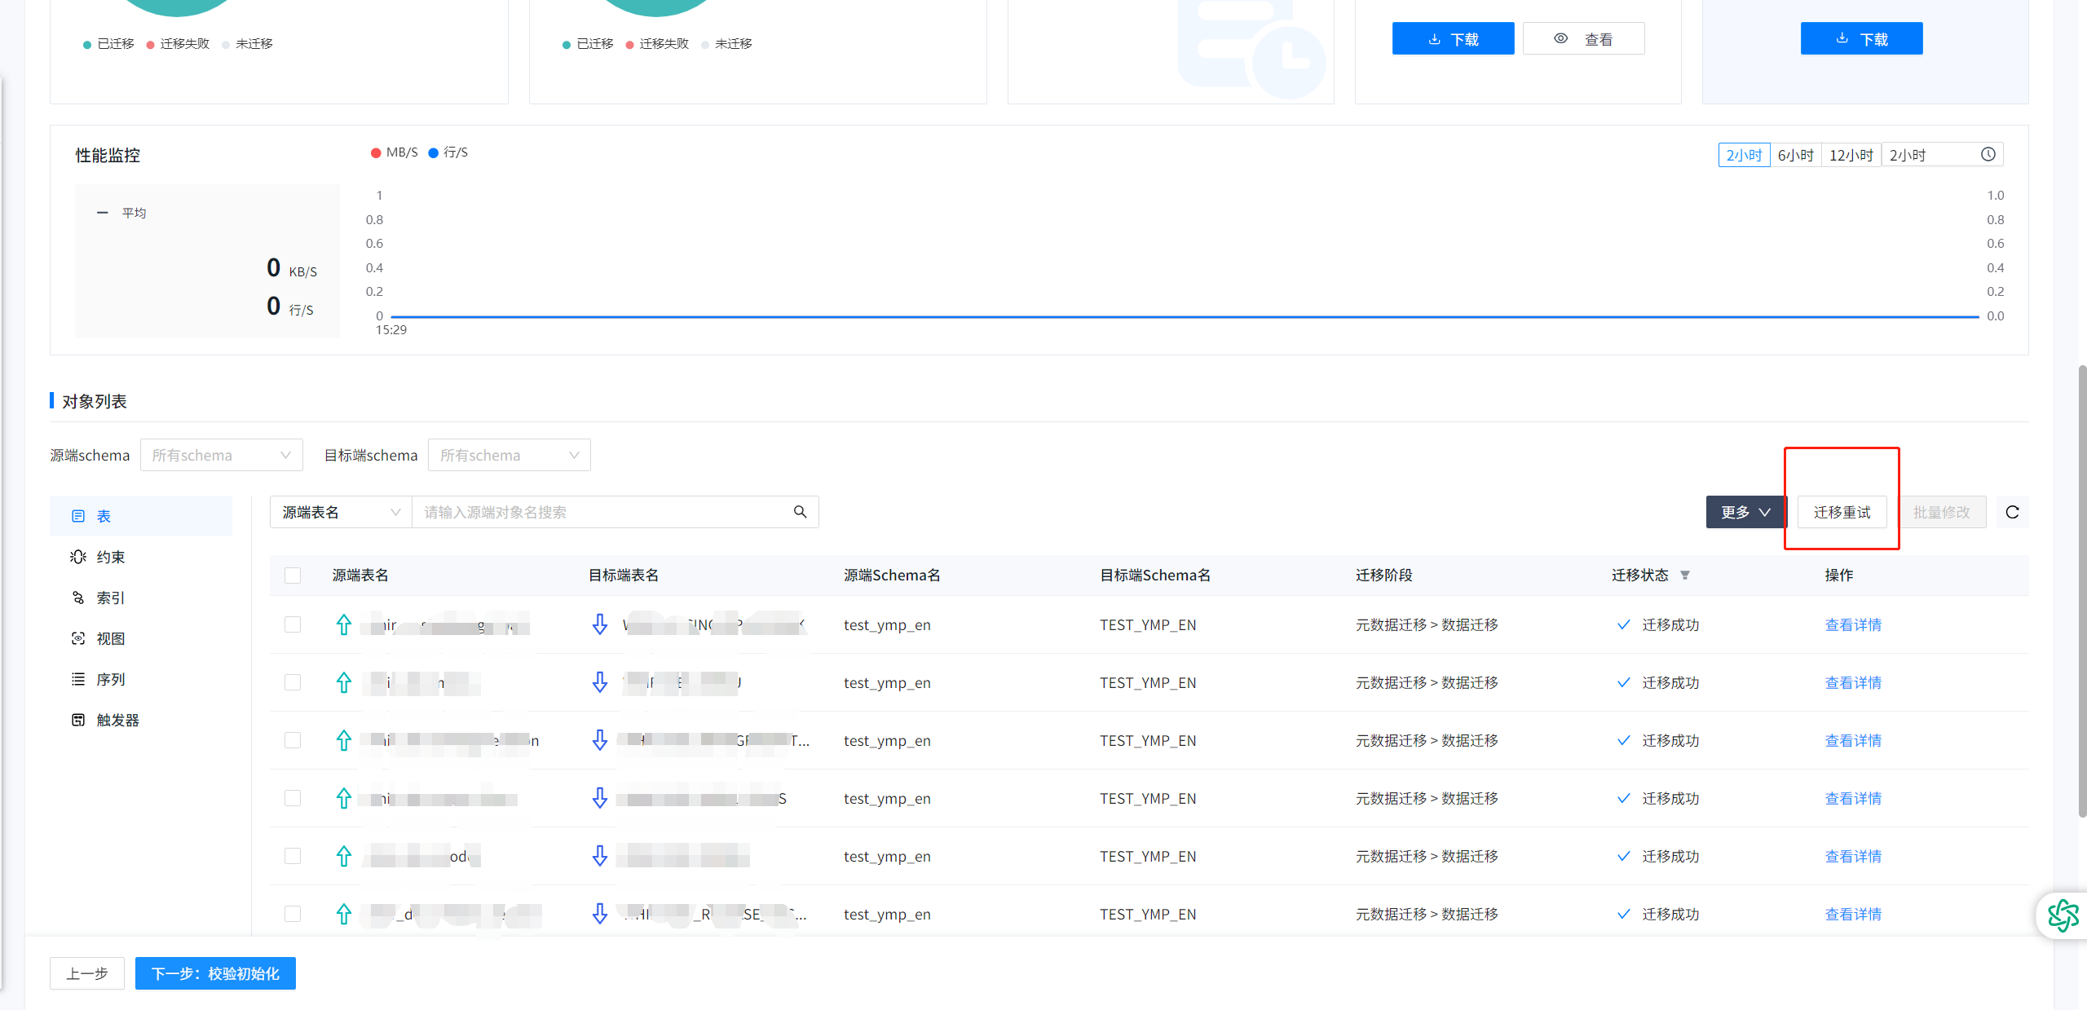
Task: Switch to the 12小时 time range
Action: point(1851,155)
